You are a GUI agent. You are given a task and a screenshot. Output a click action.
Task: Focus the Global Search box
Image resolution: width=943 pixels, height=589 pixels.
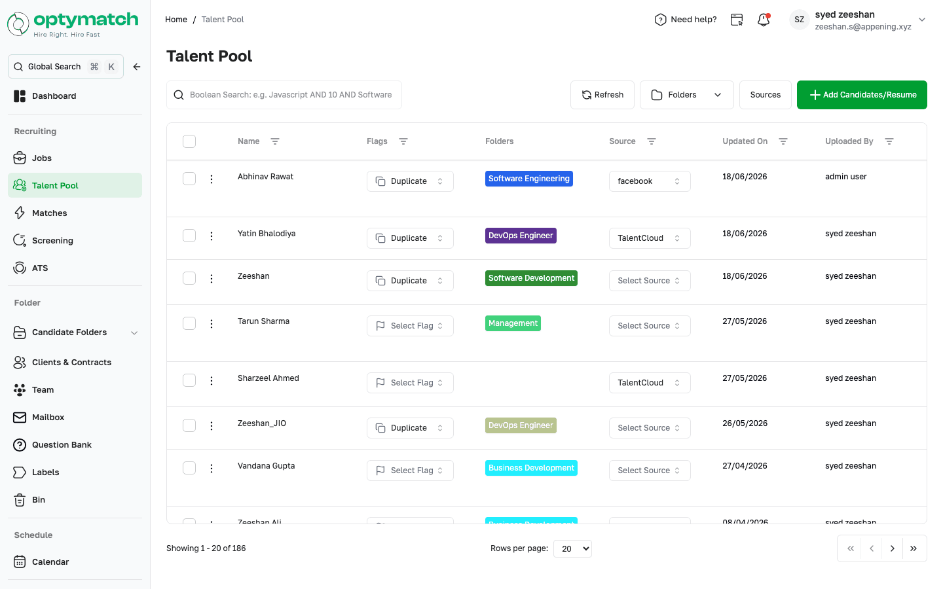tap(65, 67)
